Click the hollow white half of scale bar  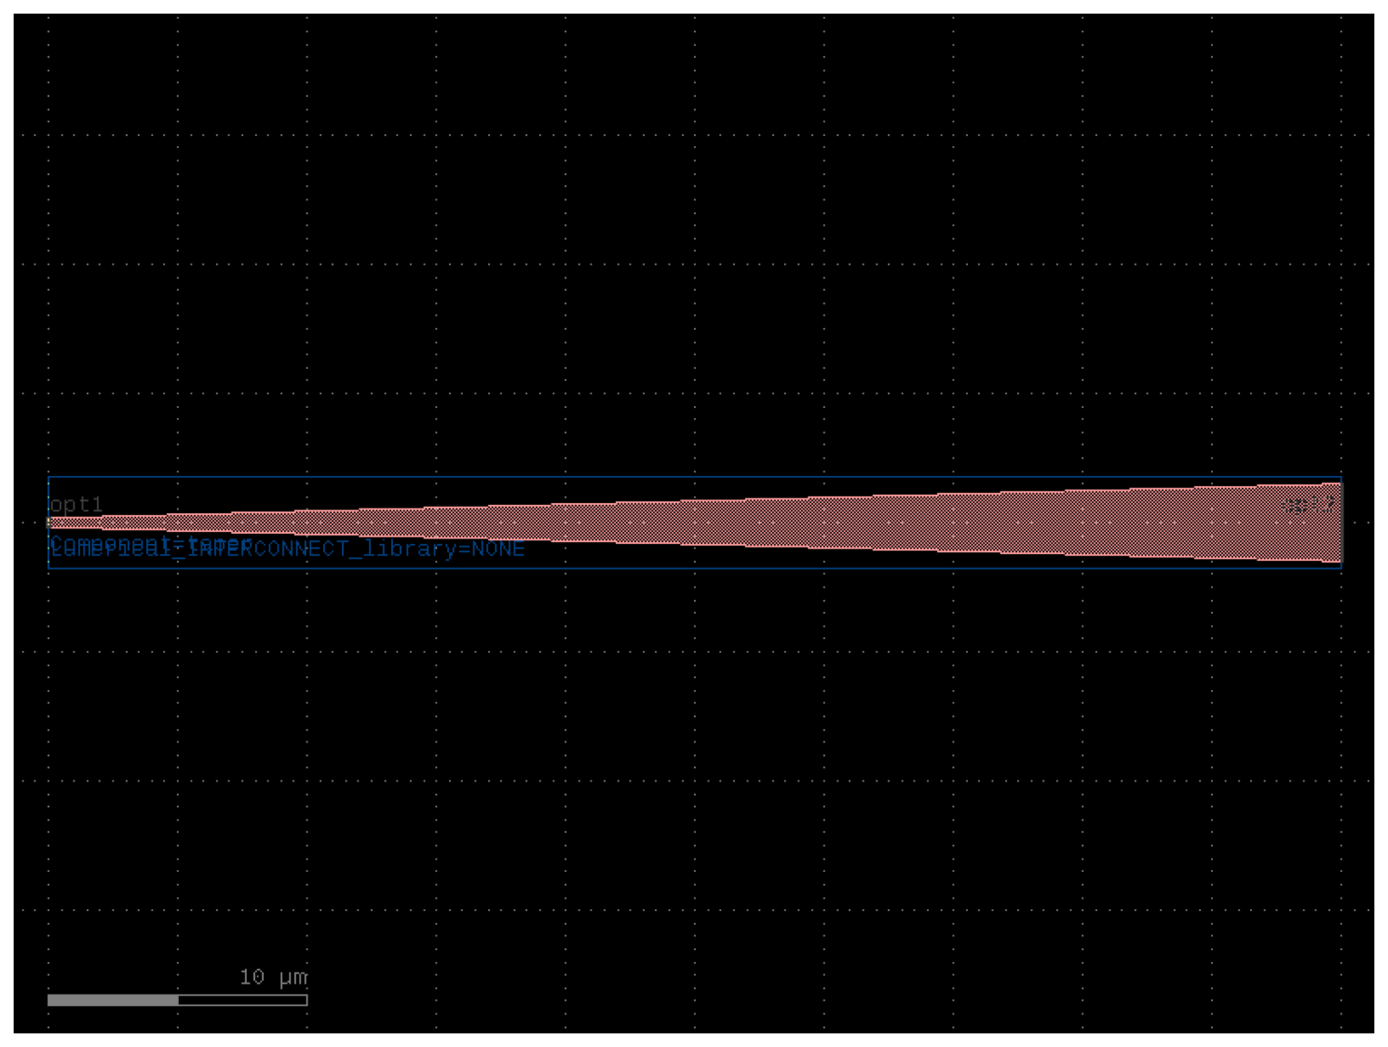(242, 1000)
